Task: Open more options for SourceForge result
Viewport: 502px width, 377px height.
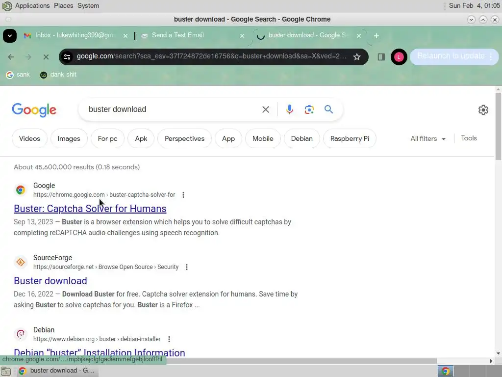Action: pos(187,267)
